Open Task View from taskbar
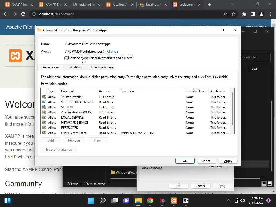Viewport: 276px width, 207px height. point(115,201)
